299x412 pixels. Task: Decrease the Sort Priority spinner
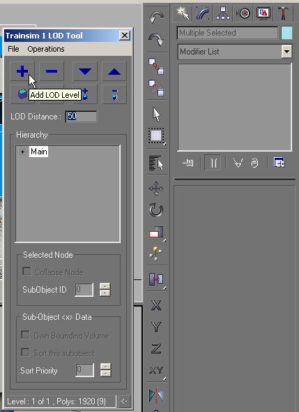tap(106, 374)
